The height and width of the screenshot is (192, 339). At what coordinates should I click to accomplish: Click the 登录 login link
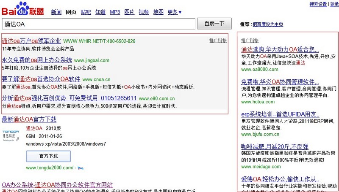334,4
